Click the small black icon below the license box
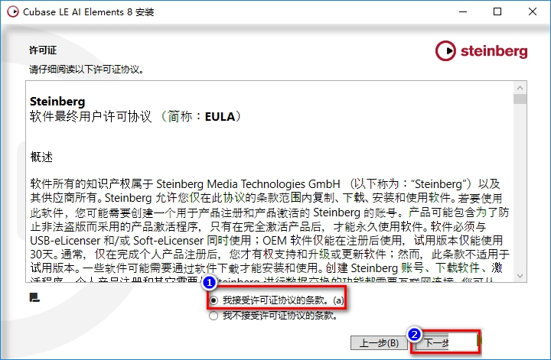Viewport: 551px width, 360px height. coord(34,297)
